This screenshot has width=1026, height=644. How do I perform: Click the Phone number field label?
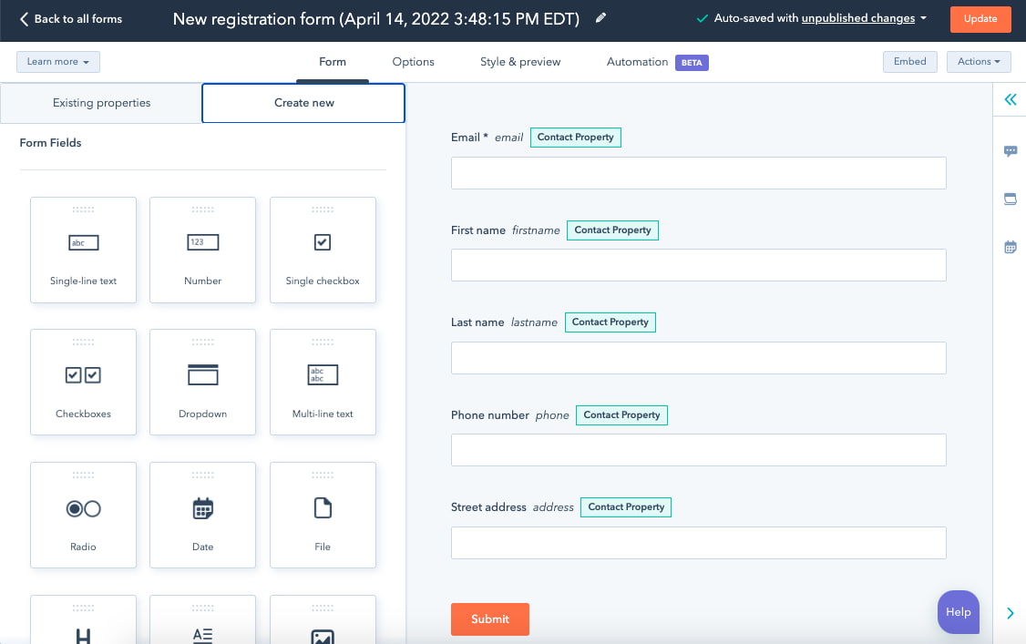(x=489, y=415)
